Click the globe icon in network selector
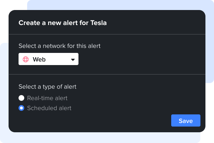Viewport: 214px width, 143px height. 26,60
